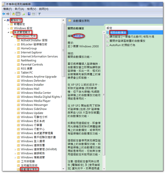
Task: Go back with the blue back arrow
Action: (x=4, y=14)
